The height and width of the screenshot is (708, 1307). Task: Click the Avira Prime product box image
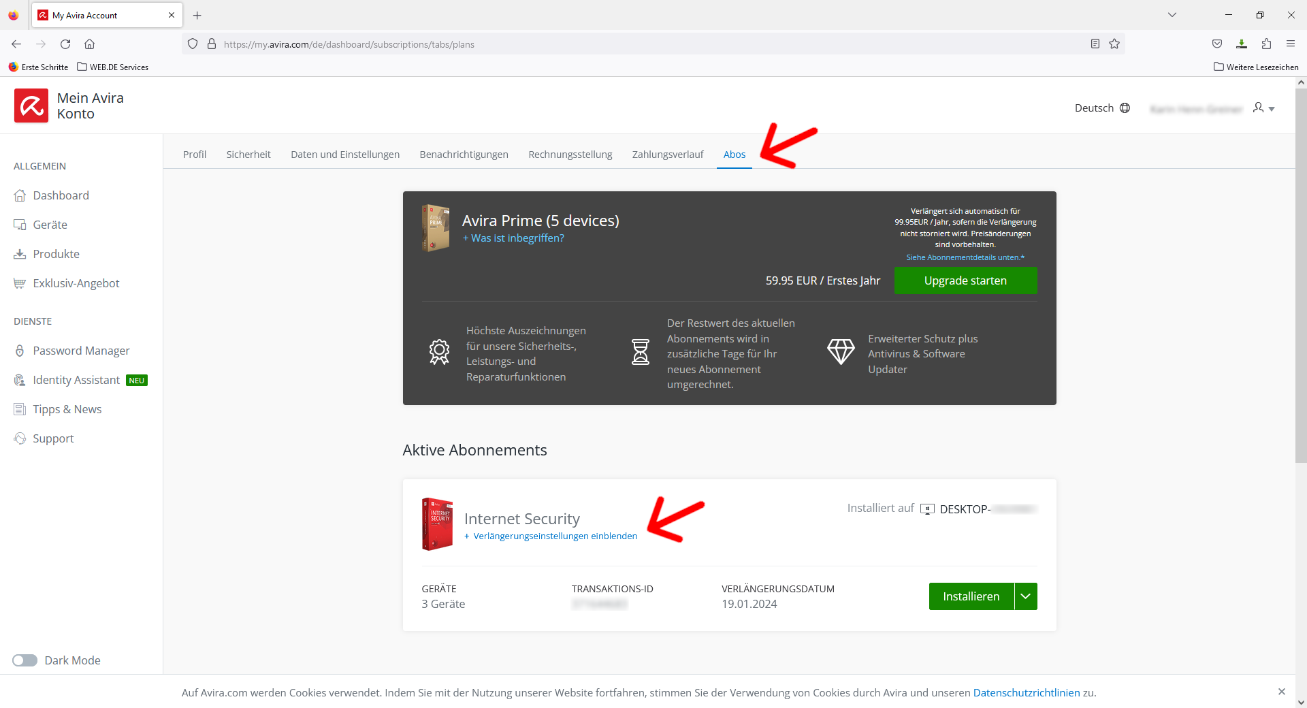(436, 228)
